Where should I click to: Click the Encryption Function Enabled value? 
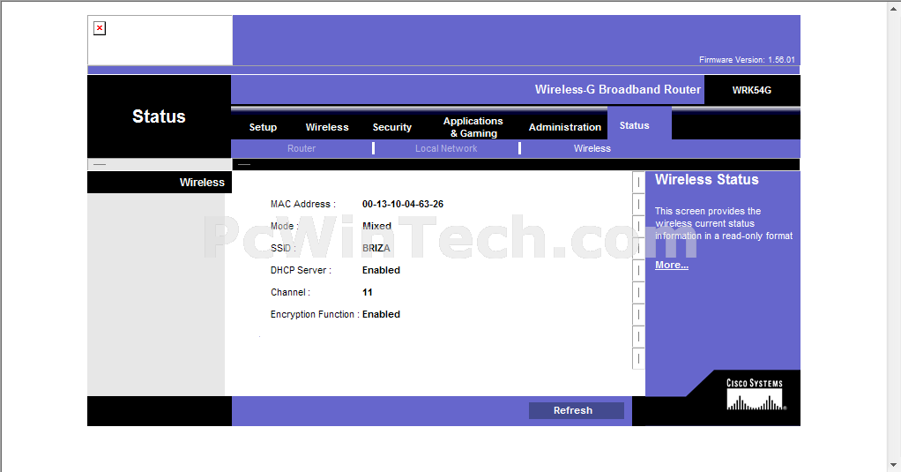(381, 314)
